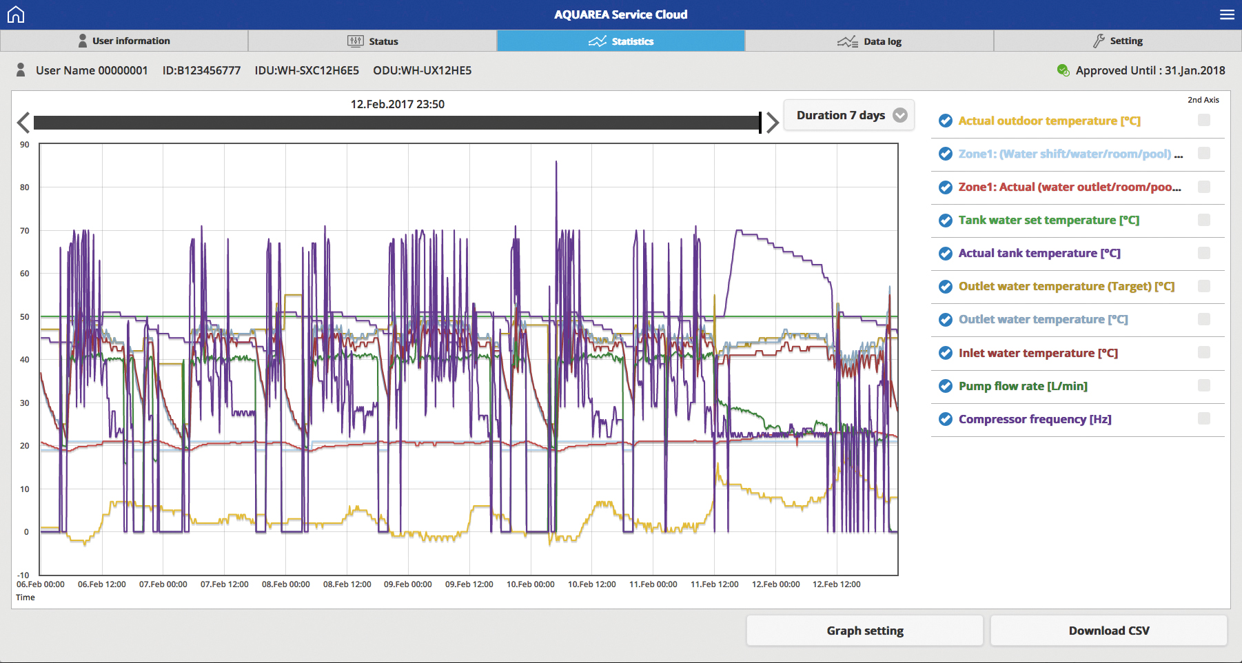Click the user profile icon beside User Name
The width and height of the screenshot is (1242, 663).
tap(21, 70)
